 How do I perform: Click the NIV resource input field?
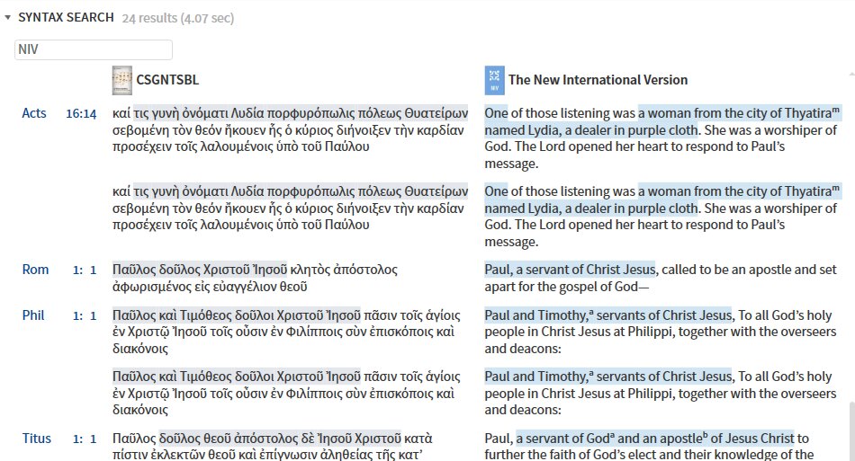coord(94,49)
